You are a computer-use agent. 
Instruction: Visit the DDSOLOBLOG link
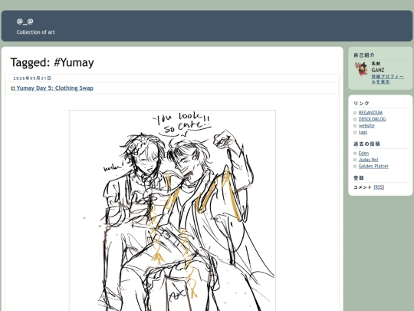tap(372, 119)
